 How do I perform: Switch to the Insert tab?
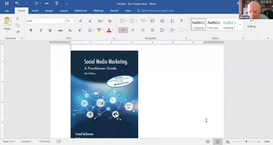coord(35,11)
